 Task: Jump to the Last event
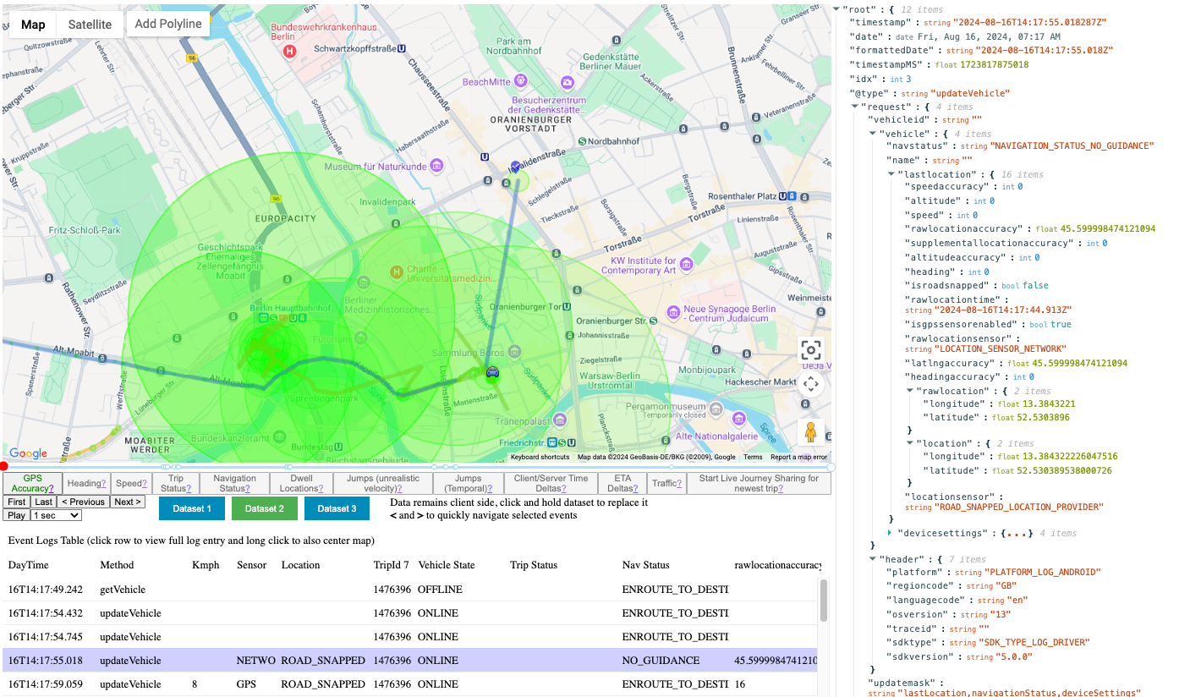(x=43, y=502)
